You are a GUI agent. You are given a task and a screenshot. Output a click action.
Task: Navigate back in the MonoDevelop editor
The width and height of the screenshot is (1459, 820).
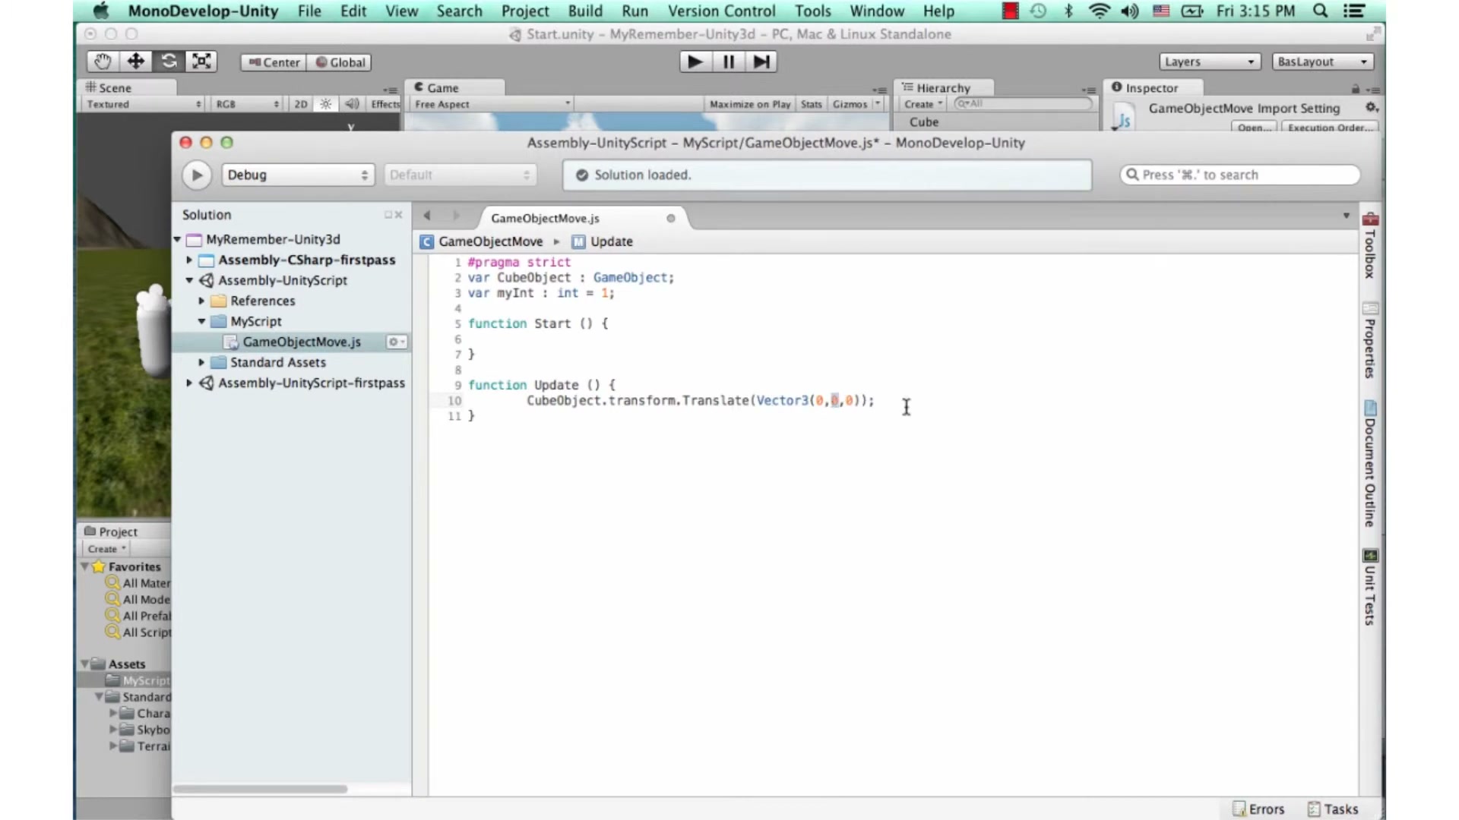coord(427,216)
